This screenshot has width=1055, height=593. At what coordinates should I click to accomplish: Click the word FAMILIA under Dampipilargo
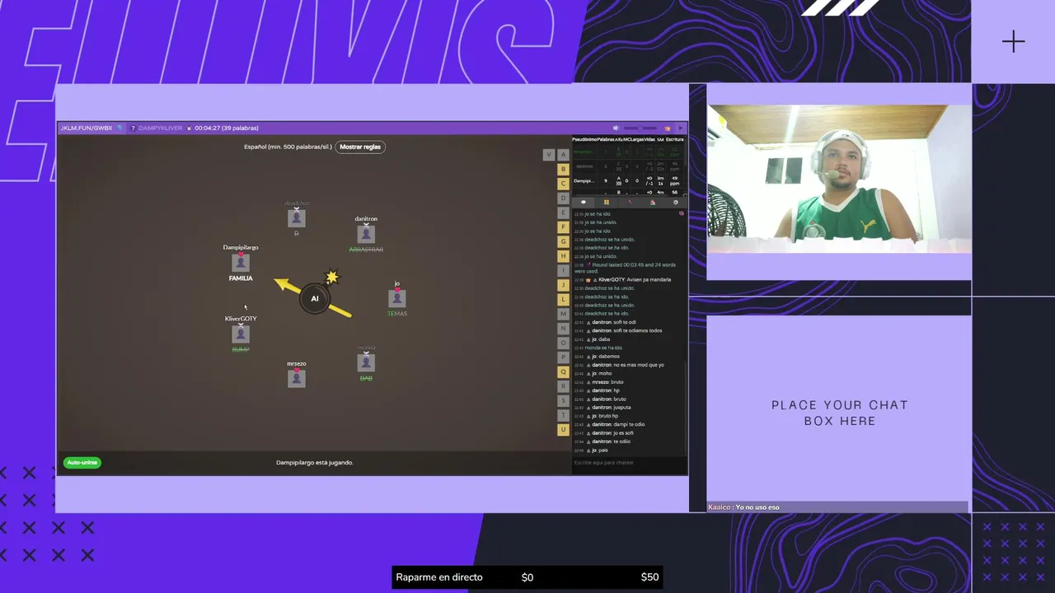241,278
